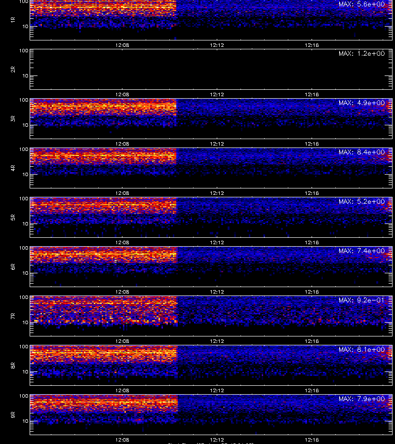The width and height of the screenshot is (395, 444).
Task: Select the 4R panel axis label
Action: [13, 168]
